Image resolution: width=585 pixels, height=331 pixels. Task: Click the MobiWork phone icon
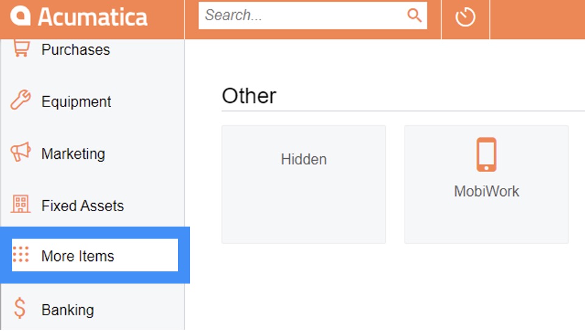tap(486, 155)
